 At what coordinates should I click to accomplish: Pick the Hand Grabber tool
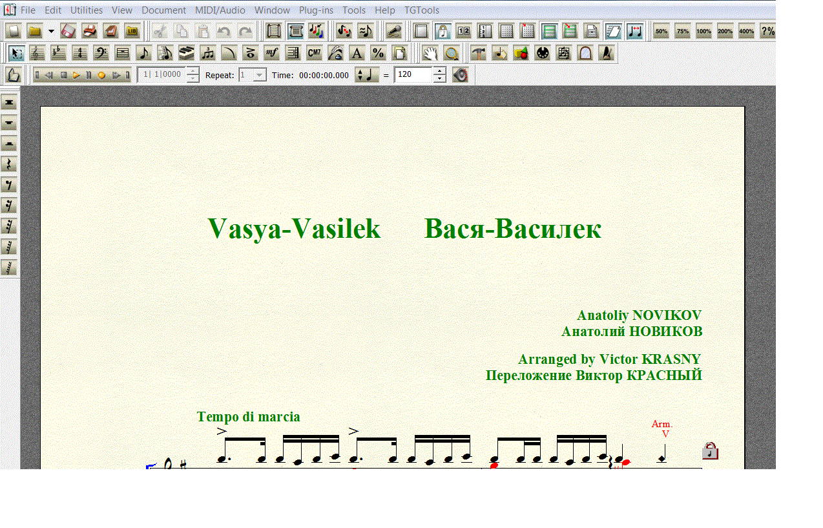click(x=430, y=53)
